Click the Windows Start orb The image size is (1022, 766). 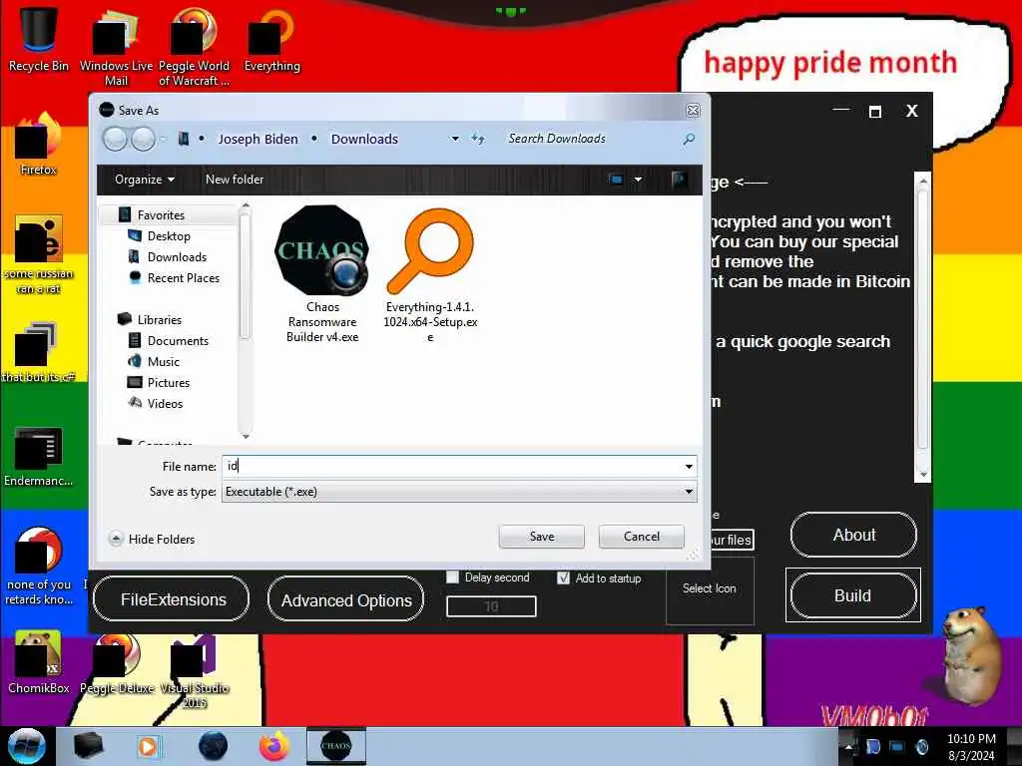[26, 746]
